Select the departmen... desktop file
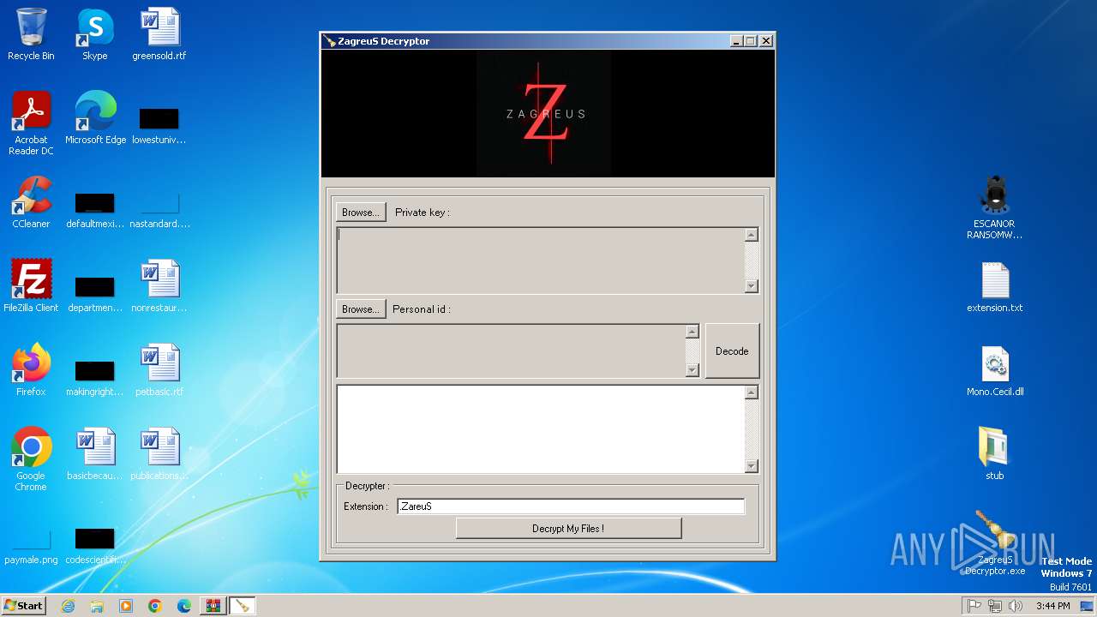The image size is (1097, 617). pyautogui.click(x=95, y=292)
